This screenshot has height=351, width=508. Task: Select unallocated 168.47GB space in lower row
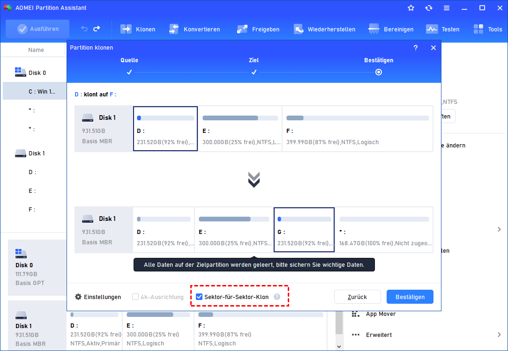(x=384, y=230)
